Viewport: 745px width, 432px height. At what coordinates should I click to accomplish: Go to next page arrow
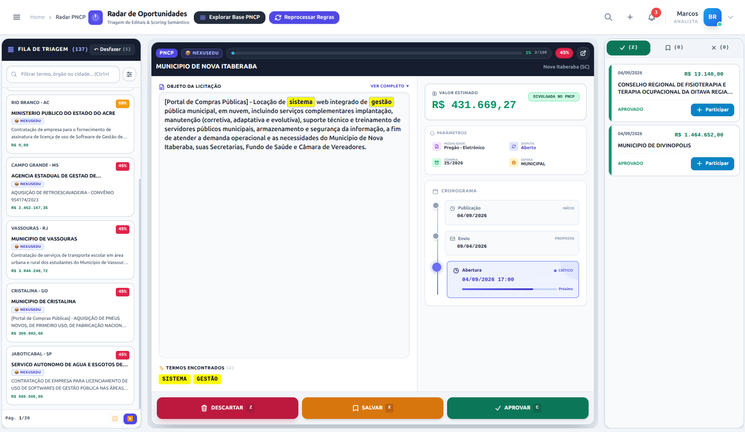(130, 418)
